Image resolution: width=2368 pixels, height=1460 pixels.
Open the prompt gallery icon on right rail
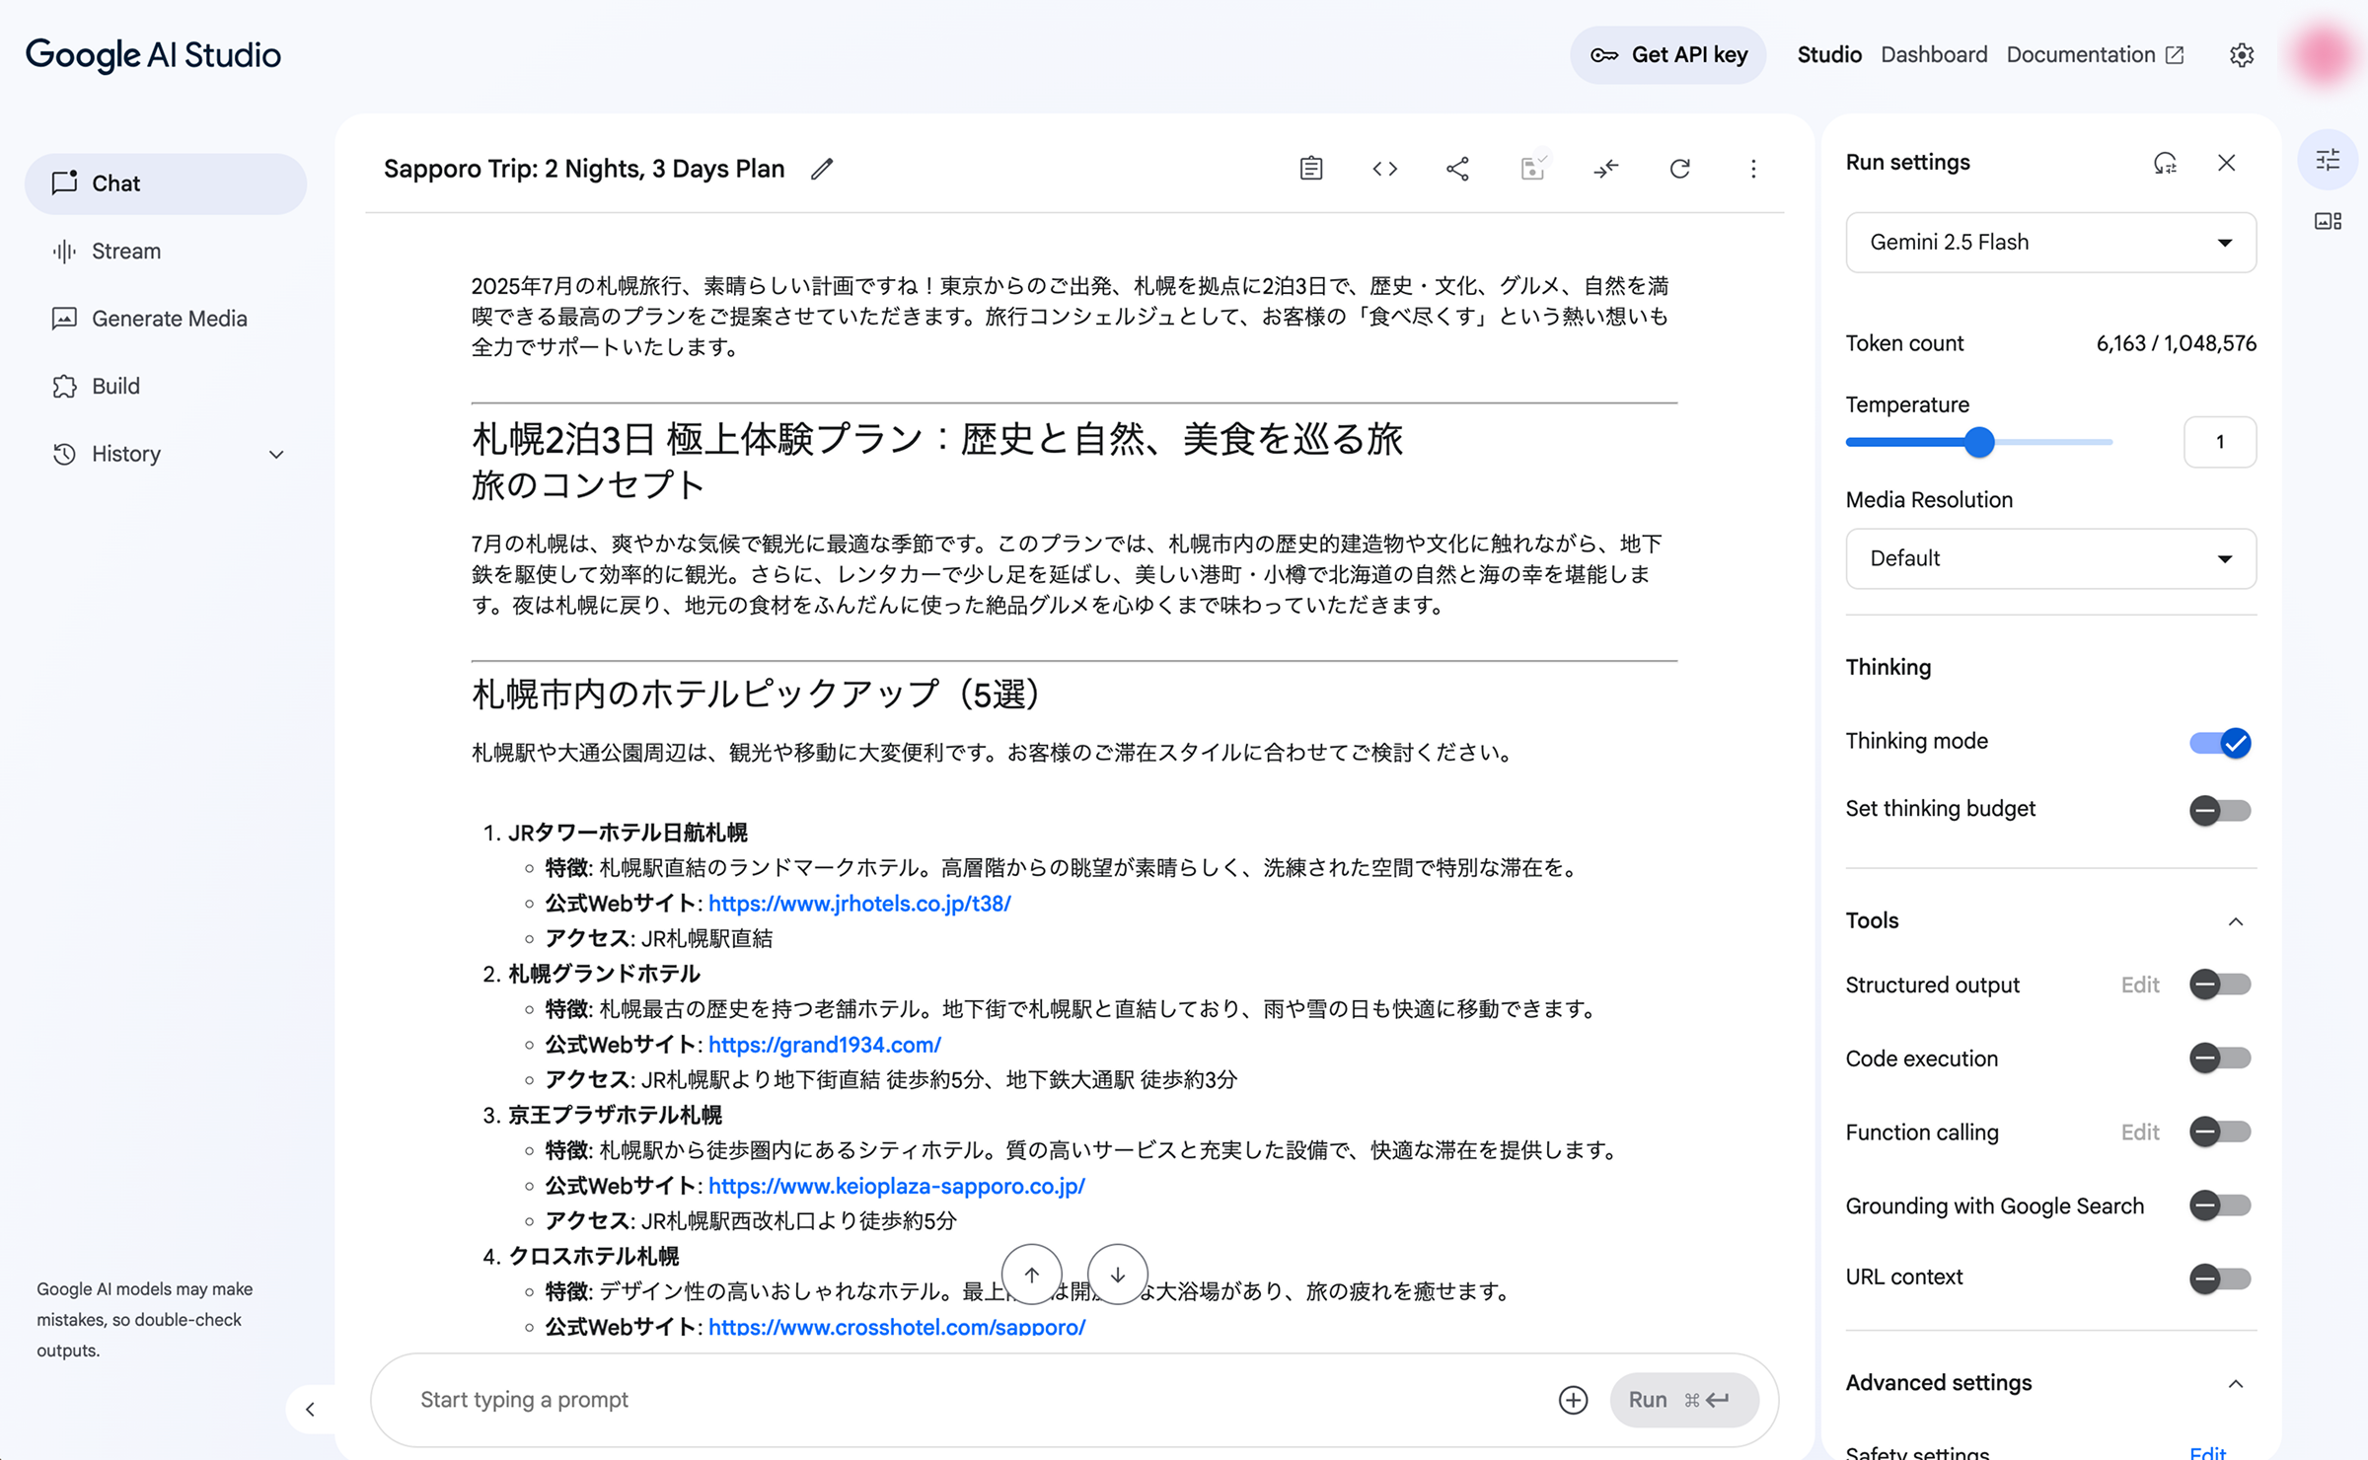2329,221
